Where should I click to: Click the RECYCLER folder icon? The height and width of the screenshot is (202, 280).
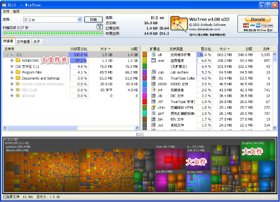[x=18, y=90]
